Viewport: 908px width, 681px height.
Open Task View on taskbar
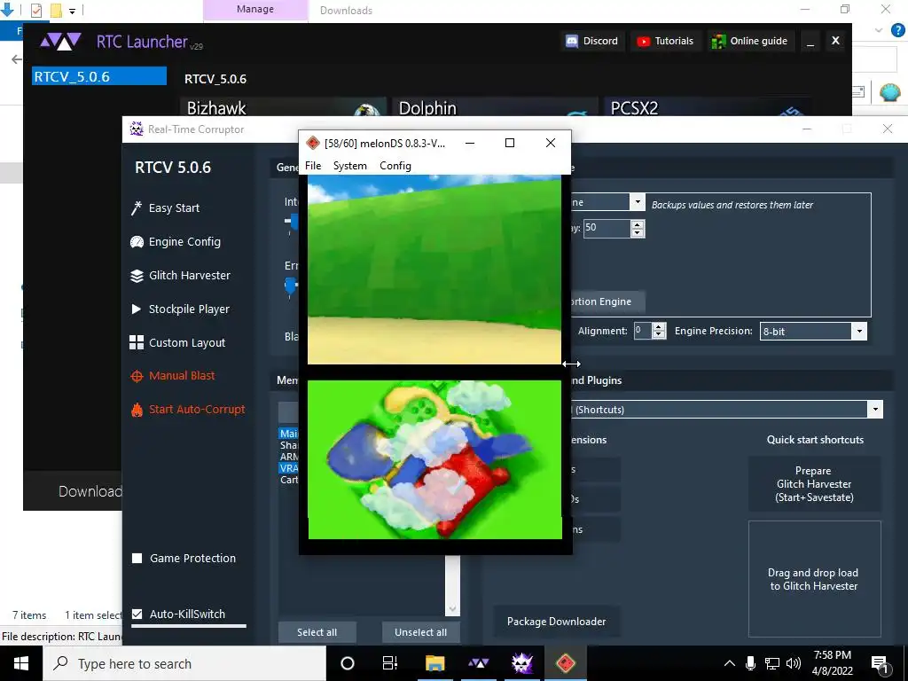pyautogui.click(x=390, y=663)
